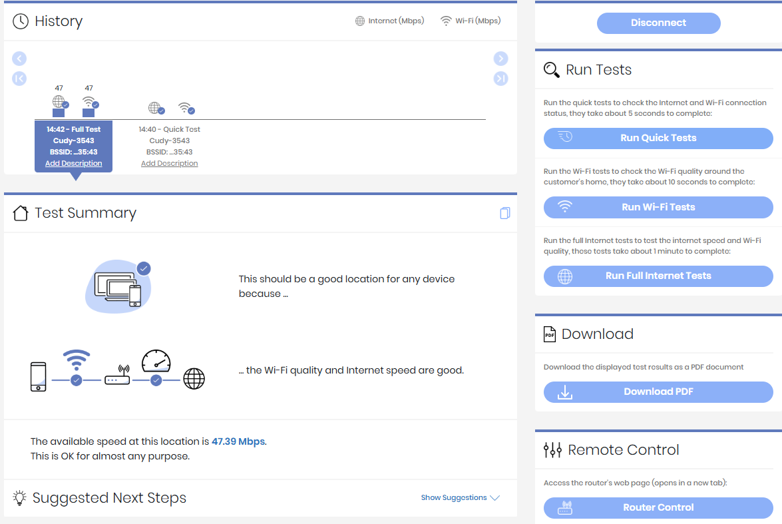Screen dimensions: 782x524
Task: Click the copy icon in Test Summary header
Action: tap(504, 212)
